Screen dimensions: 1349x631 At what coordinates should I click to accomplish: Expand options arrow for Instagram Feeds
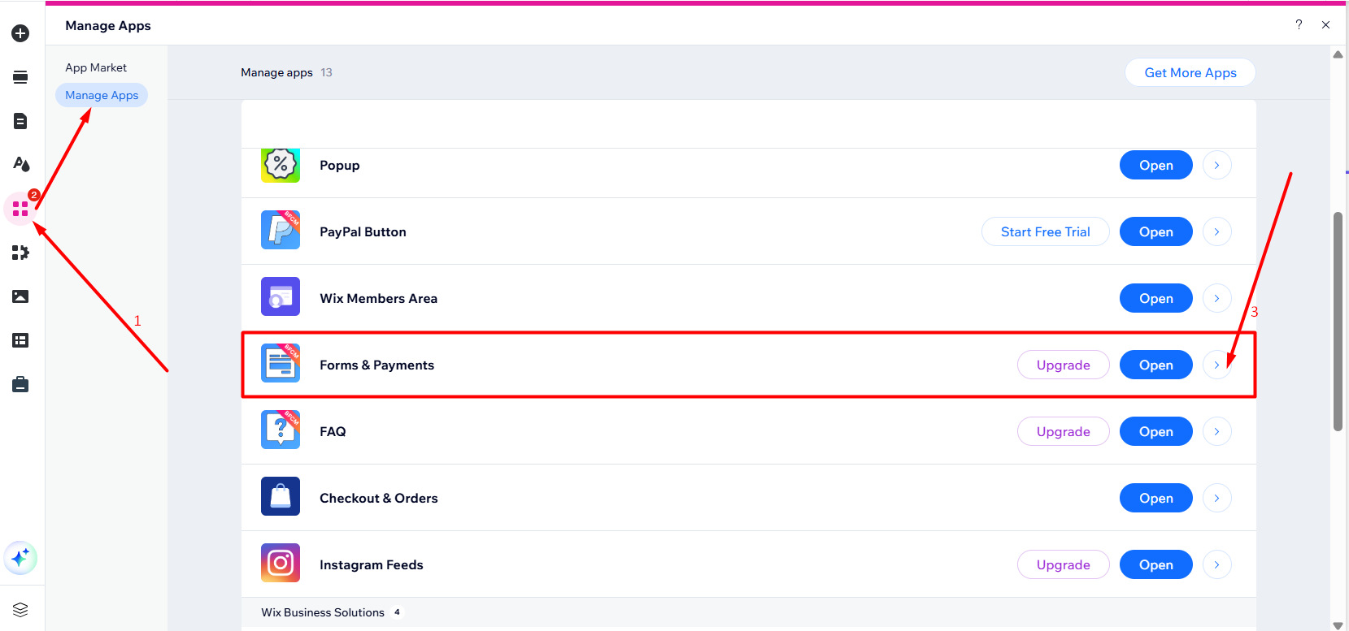1216,564
